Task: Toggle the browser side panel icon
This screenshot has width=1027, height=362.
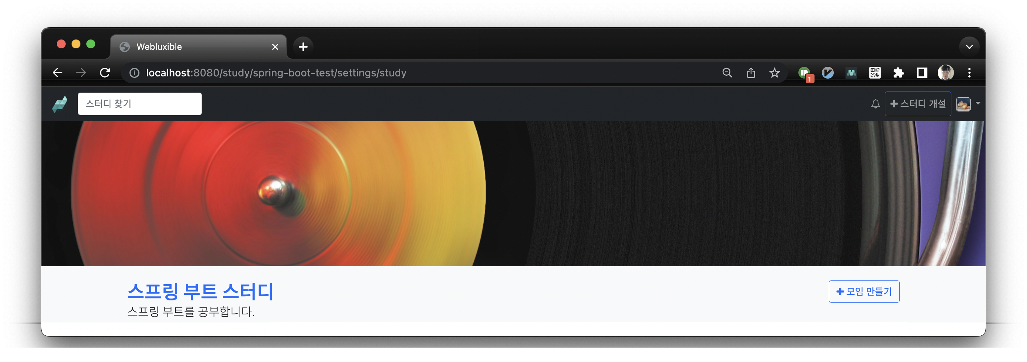Action: (x=922, y=73)
